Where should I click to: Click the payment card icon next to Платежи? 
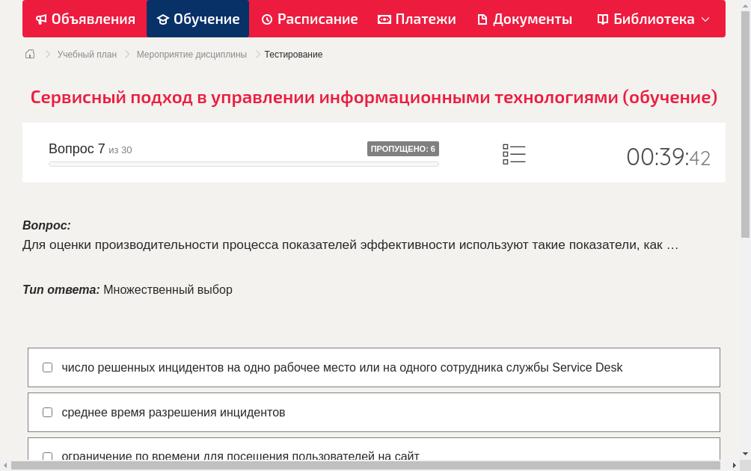(x=384, y=19)
